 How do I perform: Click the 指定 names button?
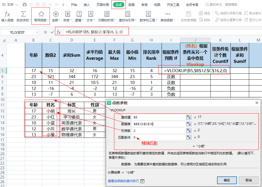click(x=204, y=13)
